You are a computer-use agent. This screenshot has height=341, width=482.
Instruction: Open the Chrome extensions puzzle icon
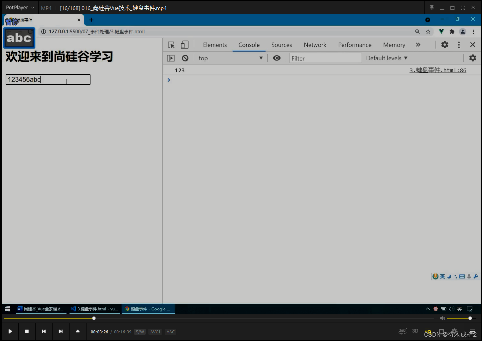pos(452,32)
